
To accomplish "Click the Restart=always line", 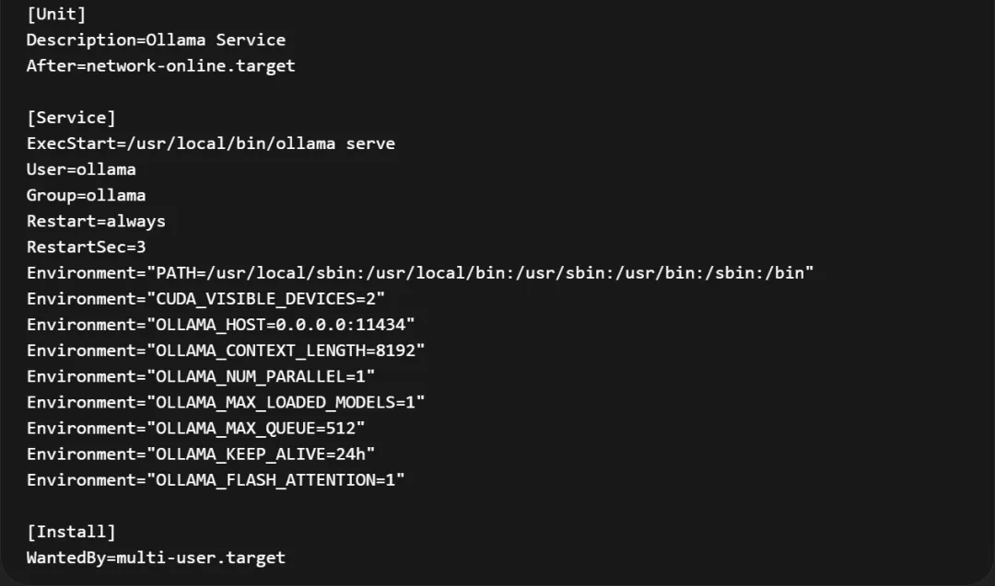I will click(x=96, y=221).
